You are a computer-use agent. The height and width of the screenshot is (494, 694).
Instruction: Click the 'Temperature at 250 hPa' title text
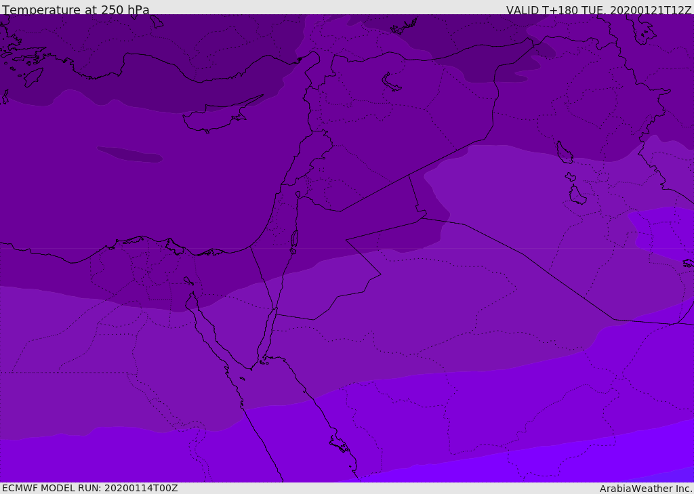coord(76,9)
